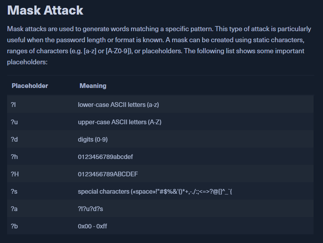Select the ?d placeholder cell
Screen dimensions: 323x243
tap(15, 139)
